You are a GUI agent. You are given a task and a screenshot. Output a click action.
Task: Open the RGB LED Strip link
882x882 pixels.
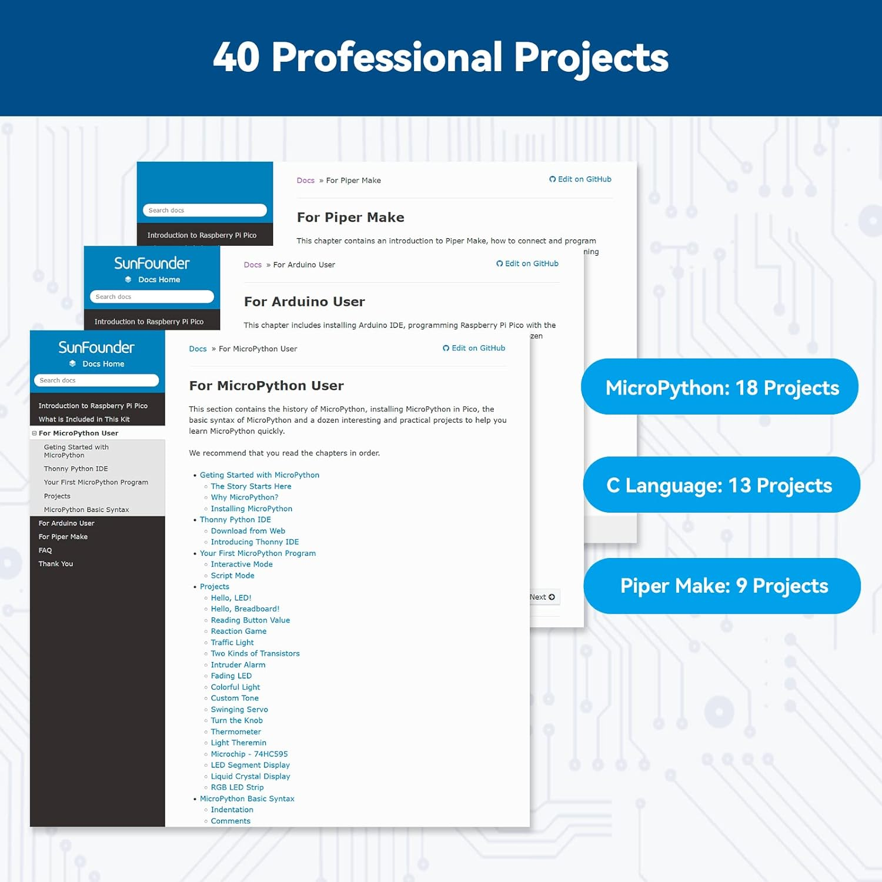[237, 787]
